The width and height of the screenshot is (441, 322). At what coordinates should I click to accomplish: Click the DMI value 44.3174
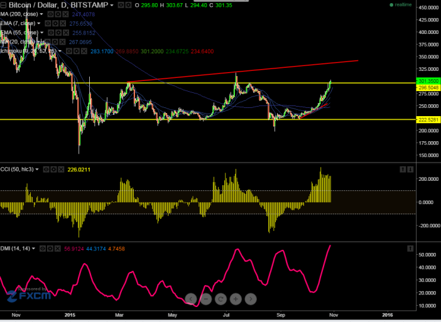(96, 249)
